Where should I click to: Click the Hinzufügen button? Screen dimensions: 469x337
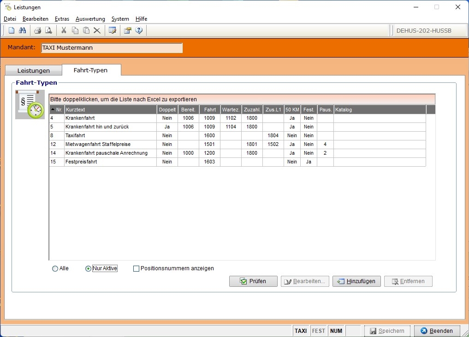pyautogui.click(x=356, y=281)
